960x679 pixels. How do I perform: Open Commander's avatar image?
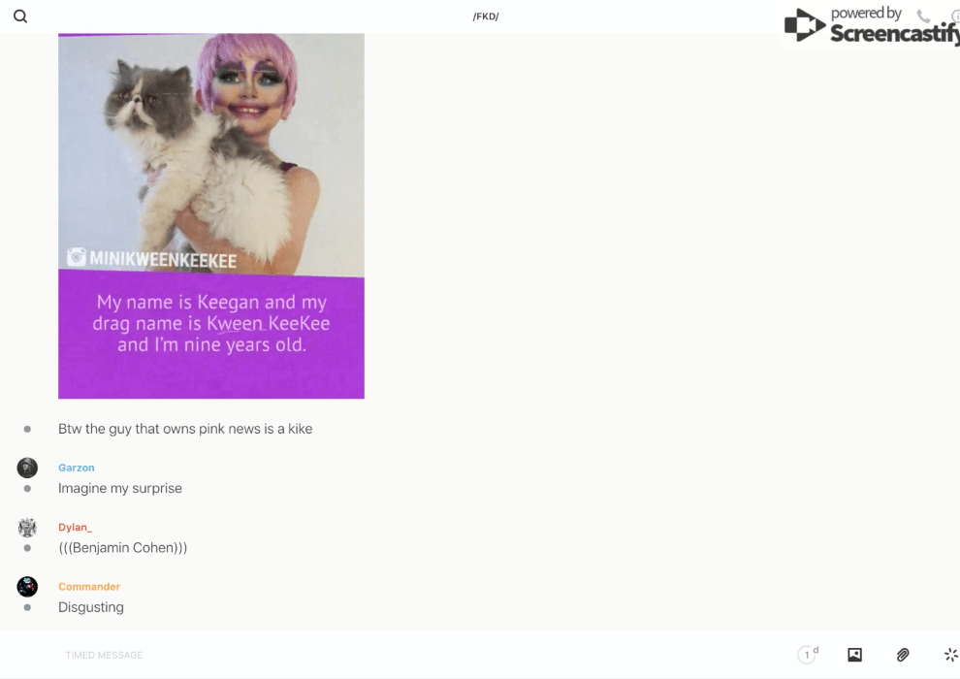27,587
